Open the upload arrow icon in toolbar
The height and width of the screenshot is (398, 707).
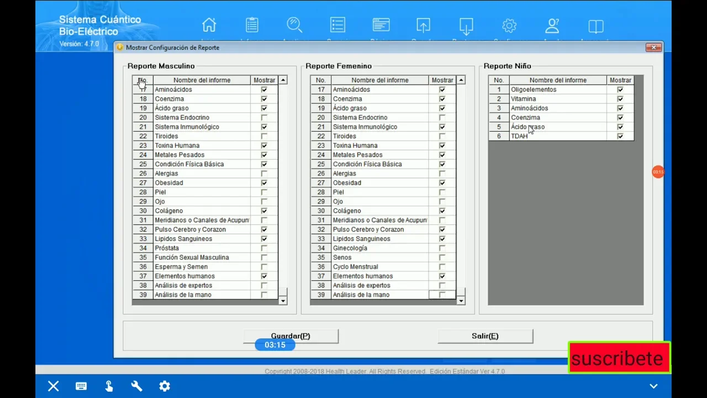(423, 26)
